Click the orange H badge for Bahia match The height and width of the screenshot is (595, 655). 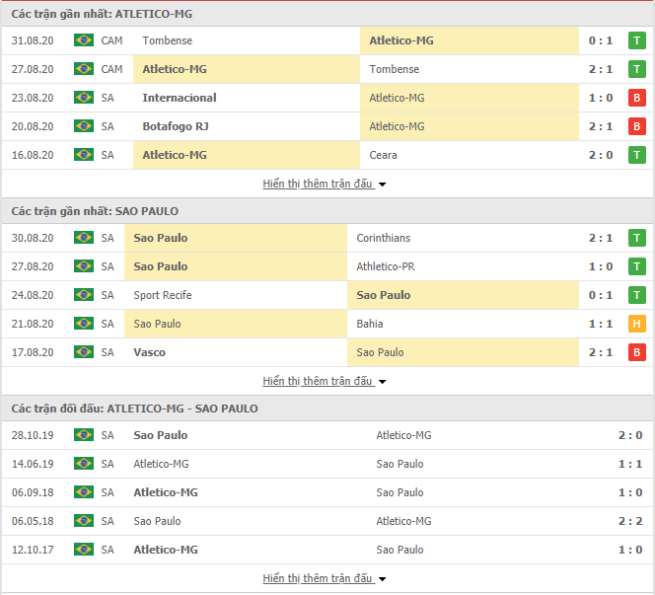coord(636,324)
